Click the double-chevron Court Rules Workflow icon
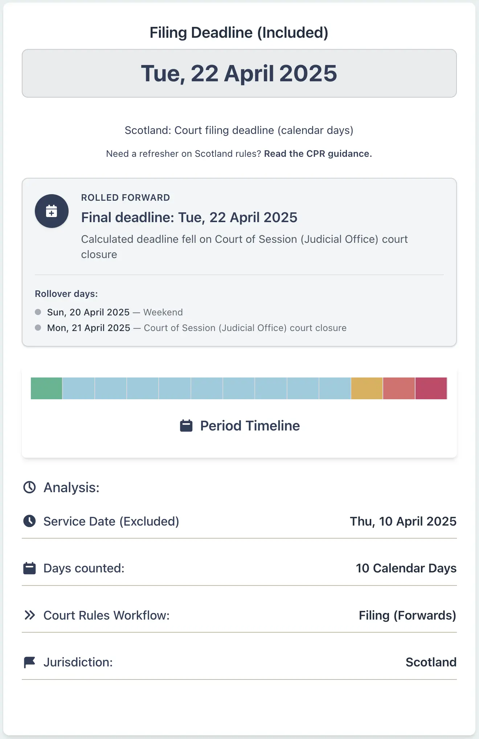479x739 pixels. click(30, 615)
